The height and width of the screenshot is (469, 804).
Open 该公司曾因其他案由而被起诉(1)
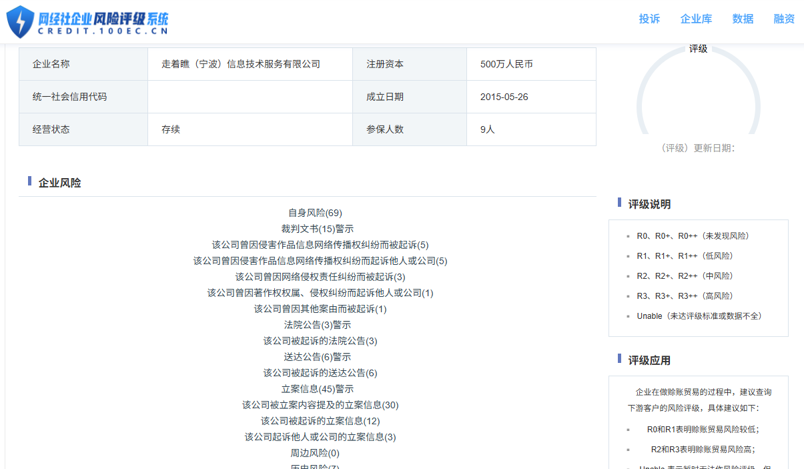pos(320,309)
